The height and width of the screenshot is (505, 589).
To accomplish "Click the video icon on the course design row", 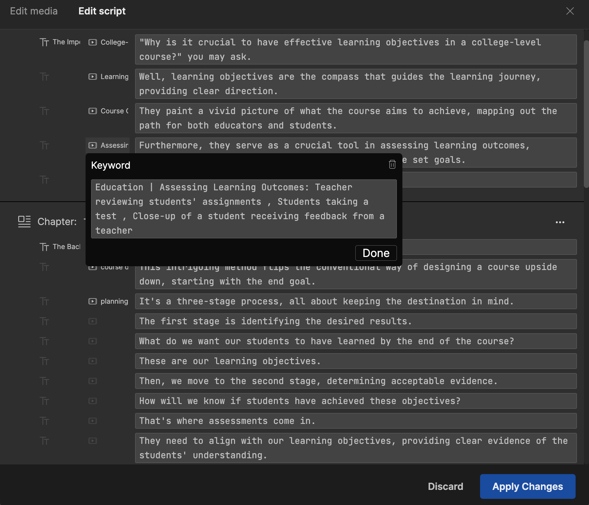I will 92,267.
